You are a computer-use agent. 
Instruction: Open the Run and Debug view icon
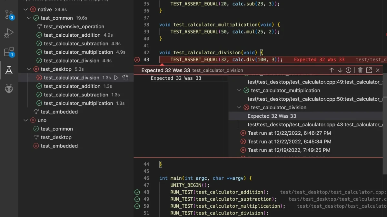coord(9,33)
